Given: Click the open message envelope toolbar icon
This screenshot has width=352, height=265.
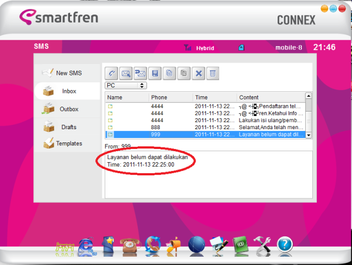Looking at the screenshot, I should [126, 73].
